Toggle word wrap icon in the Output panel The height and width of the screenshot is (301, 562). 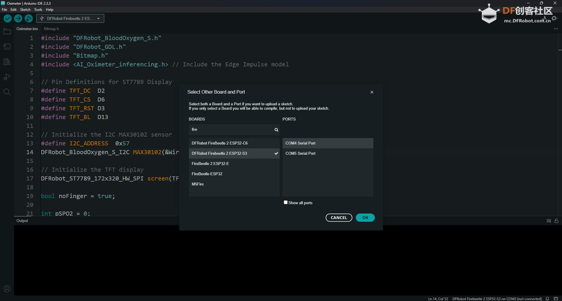[549, 221]
